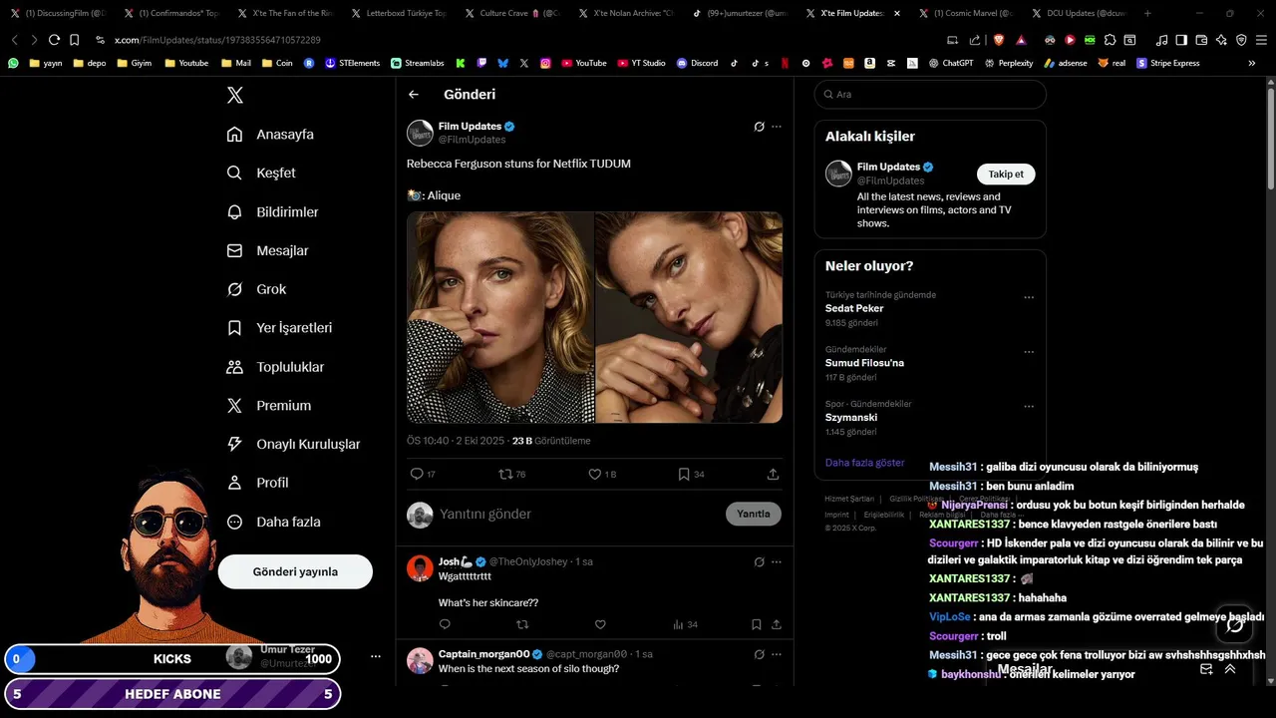This screenshot has width=1276, height=718.
Task: Switch to Culture Crave browser tab
Action: [x=512, y=13]
